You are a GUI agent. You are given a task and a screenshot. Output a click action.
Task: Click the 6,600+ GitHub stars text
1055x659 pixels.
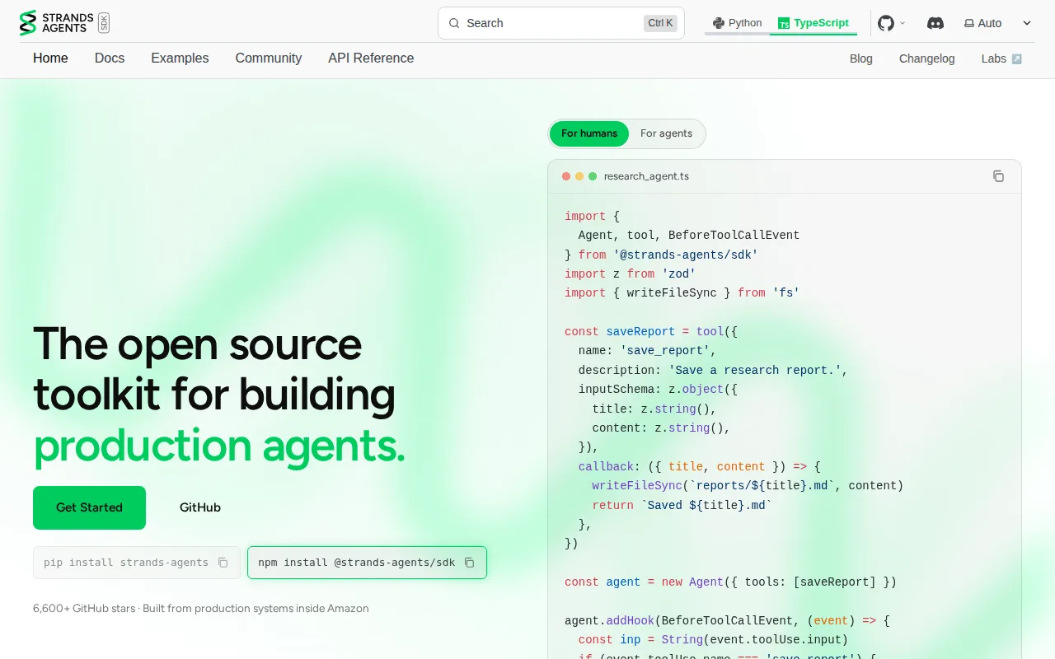[84, 609]
